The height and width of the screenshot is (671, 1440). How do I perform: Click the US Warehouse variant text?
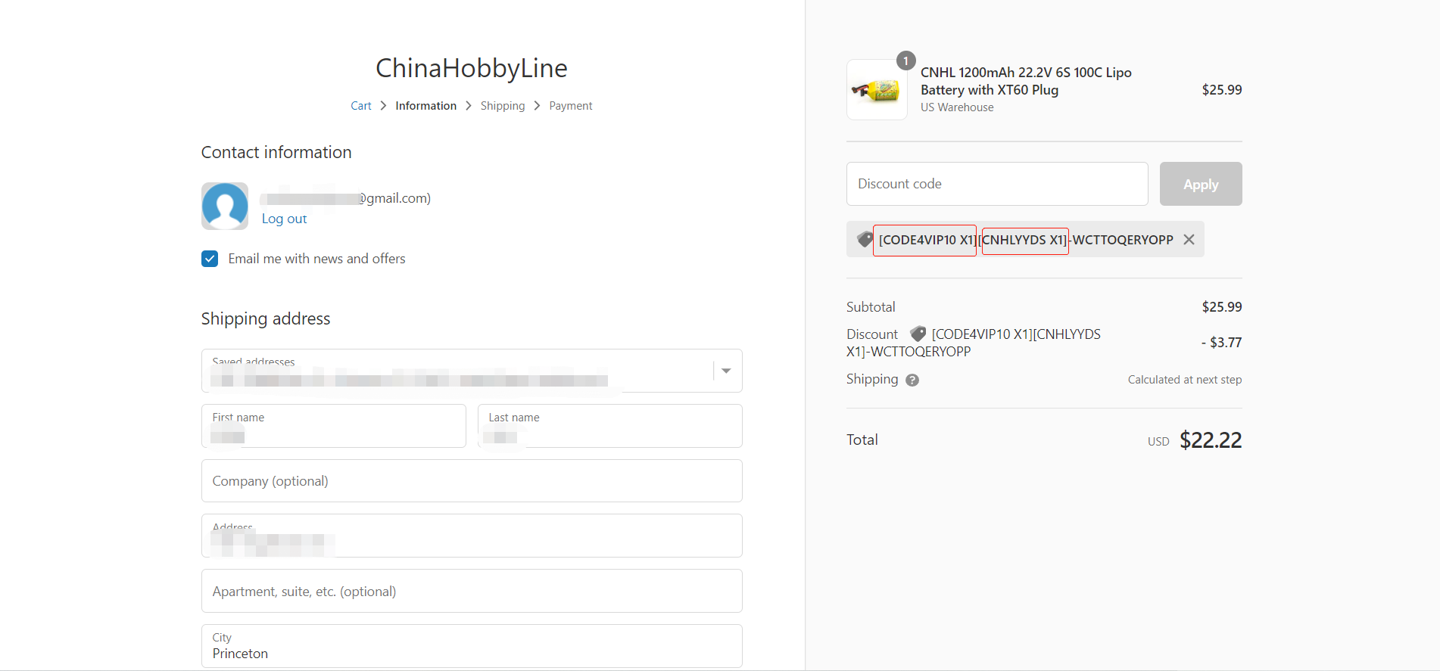pos(957,107)
